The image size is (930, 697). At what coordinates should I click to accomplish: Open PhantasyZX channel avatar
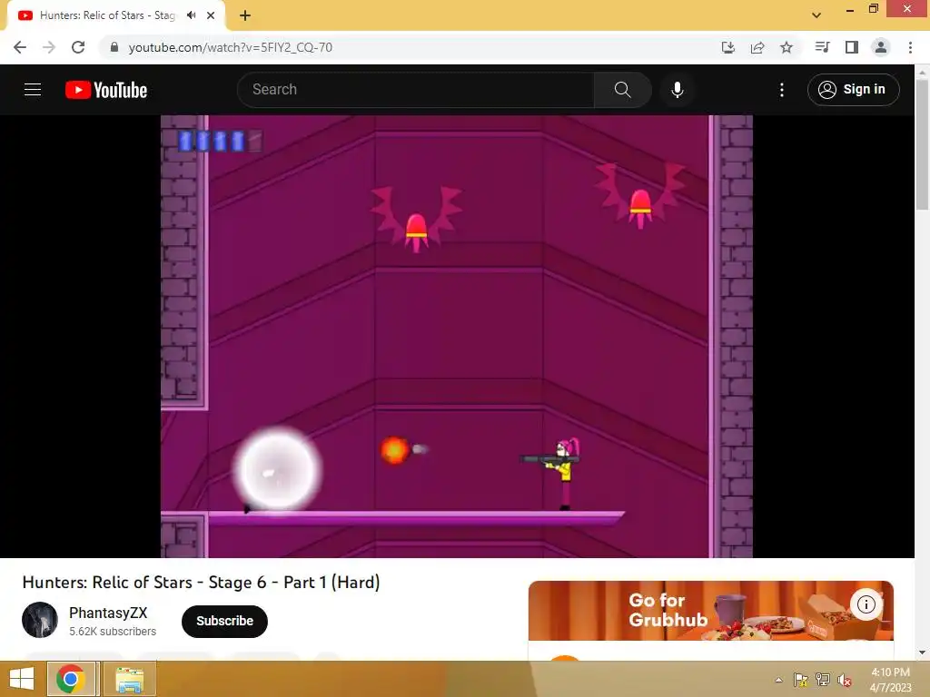coord(40,620)
